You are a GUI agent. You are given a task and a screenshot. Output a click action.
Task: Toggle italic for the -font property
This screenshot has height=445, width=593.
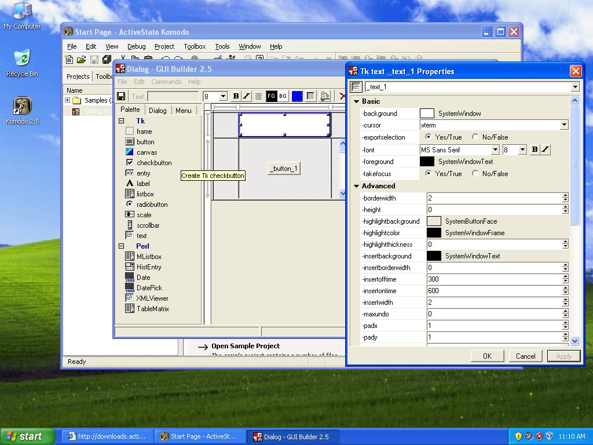click(x=545, y=149)
